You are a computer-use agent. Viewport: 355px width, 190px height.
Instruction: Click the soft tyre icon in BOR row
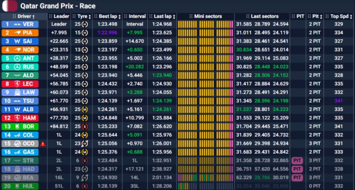point(85,127)
